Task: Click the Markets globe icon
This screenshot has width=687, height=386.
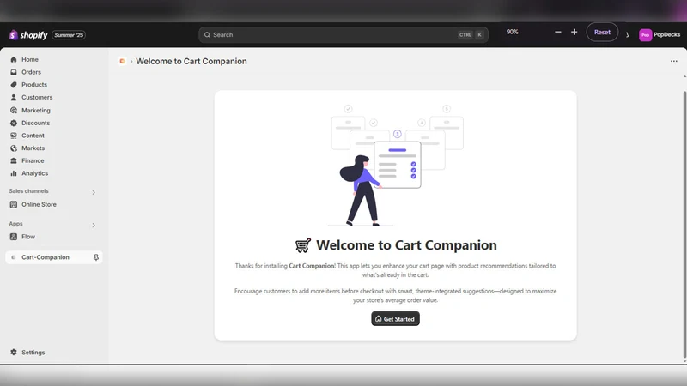Action: [14, 148]
